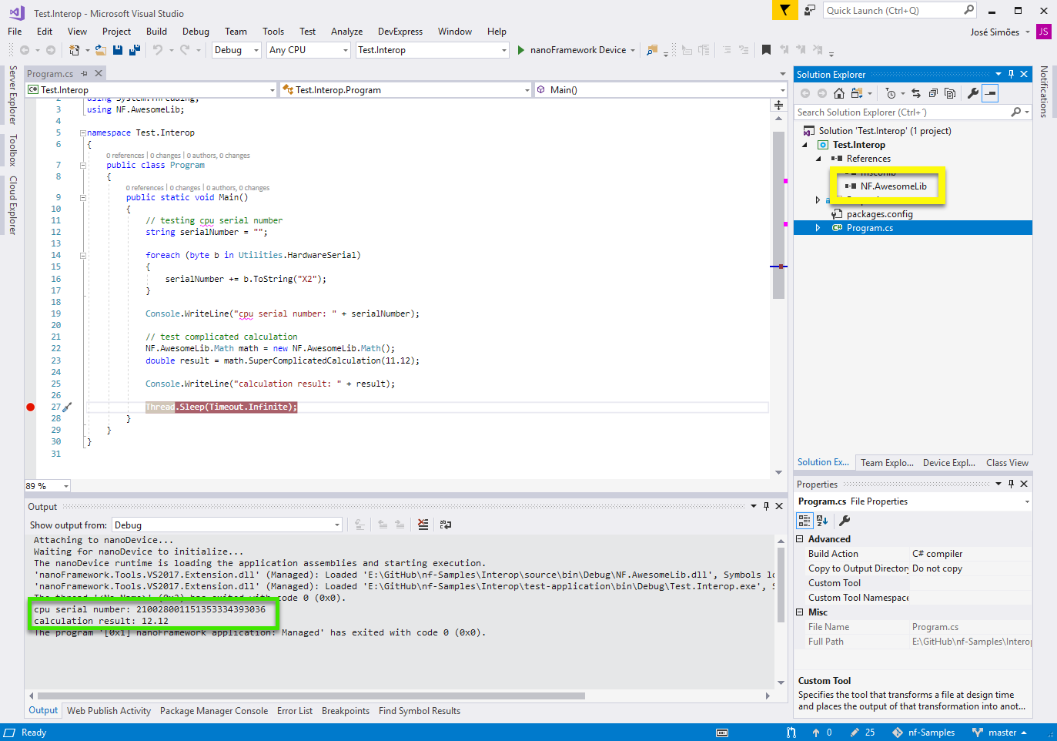Toggle auto-hide pin on Output window
This screenshot has height=741, width=1057.
[766, 506]
